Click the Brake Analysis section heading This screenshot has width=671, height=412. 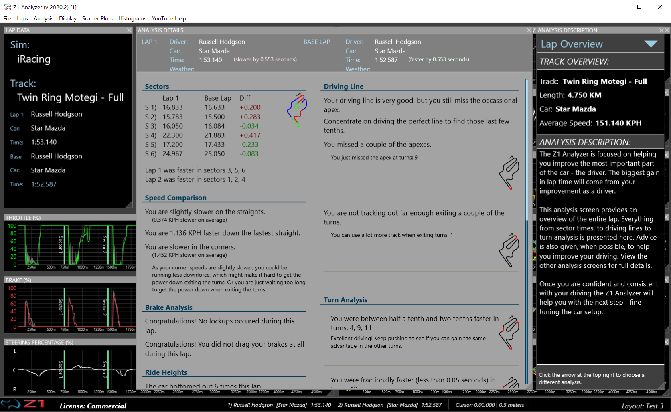click(x=168, y=307)
